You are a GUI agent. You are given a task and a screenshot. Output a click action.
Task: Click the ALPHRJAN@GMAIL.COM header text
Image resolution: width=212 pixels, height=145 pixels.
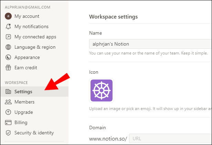(28, 7)
